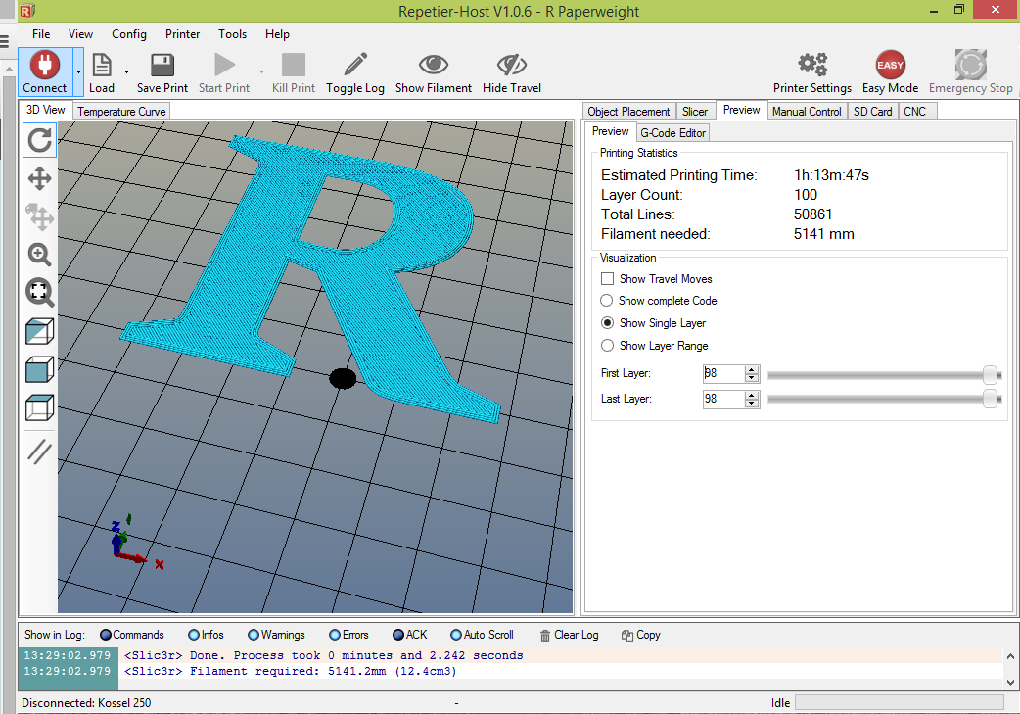The height and width of the screenshot is (714, 1020).
Task: Click Hide Travel icon
Action: click(512, 65)
